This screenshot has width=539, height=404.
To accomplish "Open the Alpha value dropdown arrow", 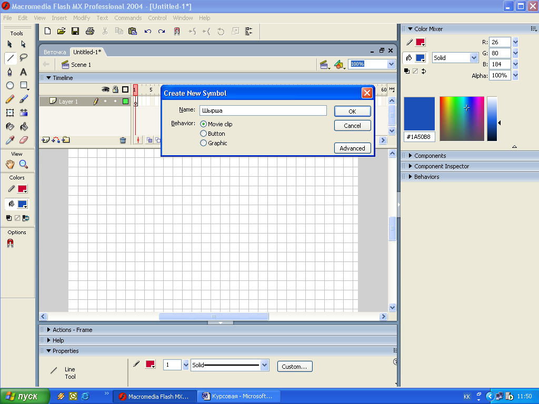I will [515, 75].
